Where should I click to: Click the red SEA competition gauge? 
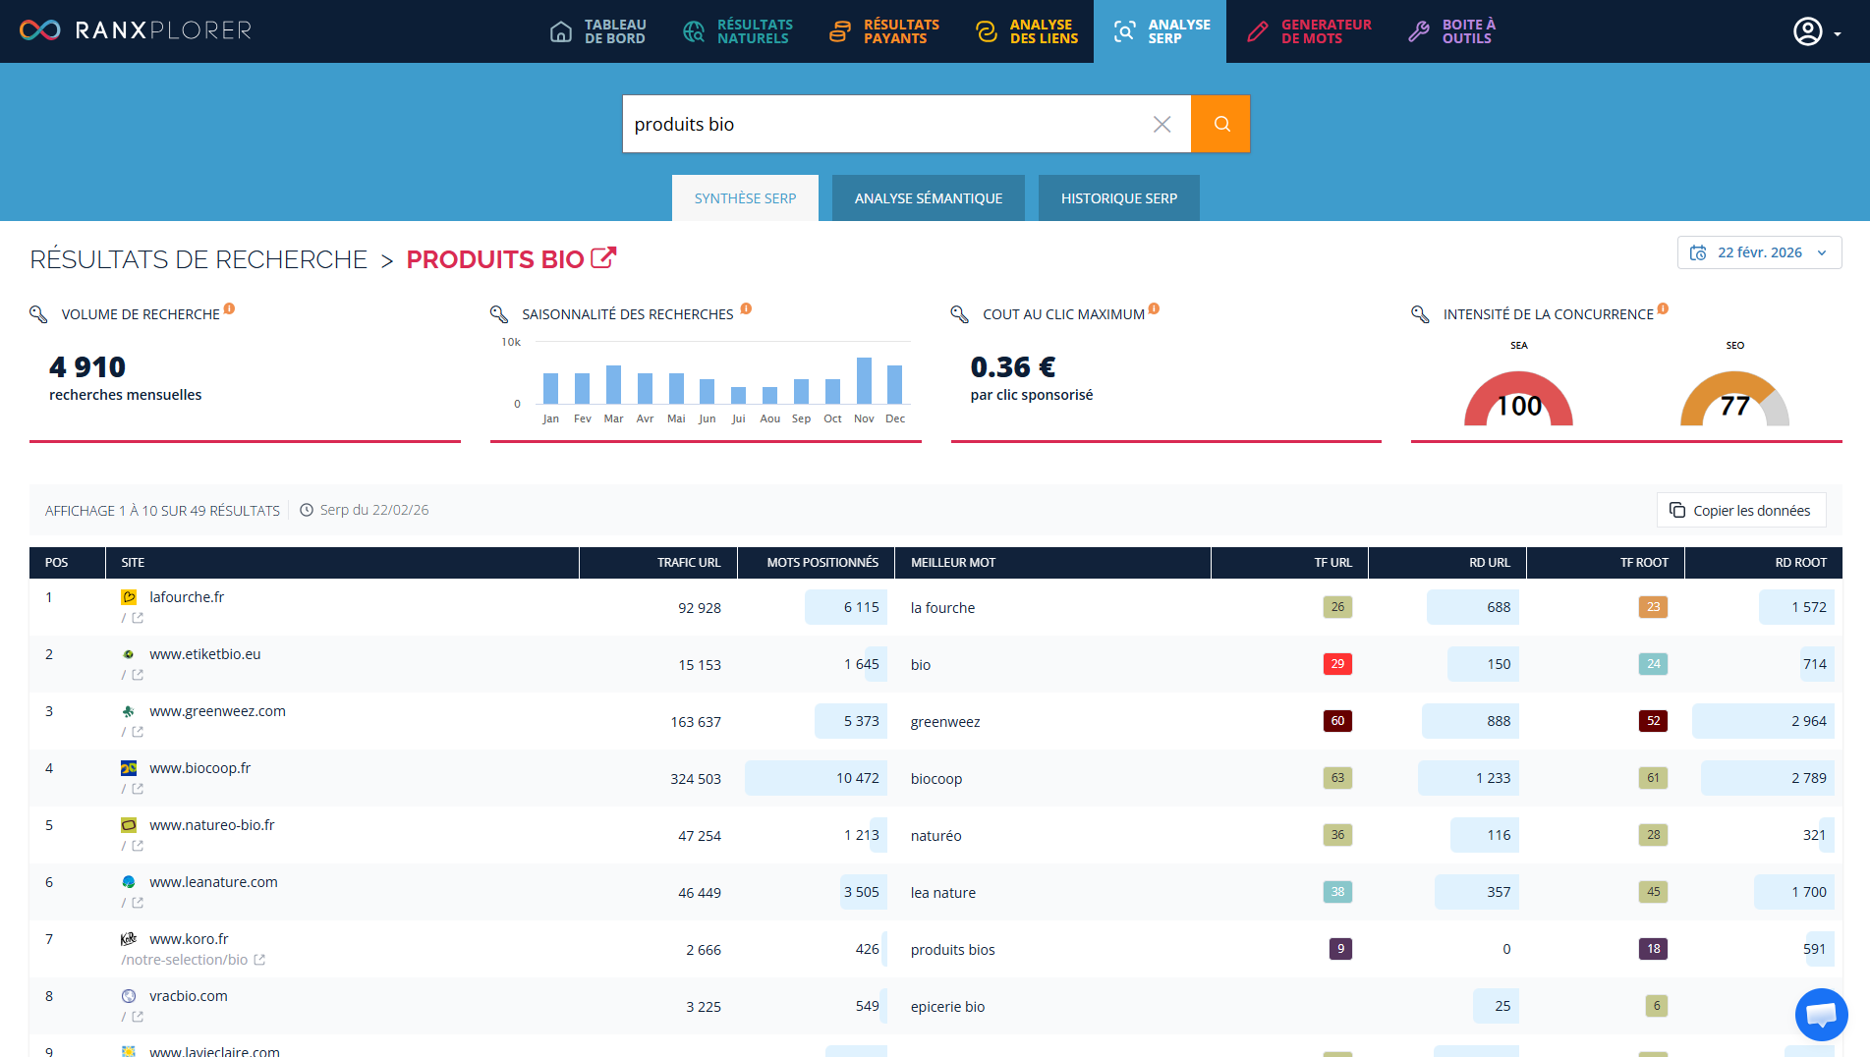(1518, 400)
